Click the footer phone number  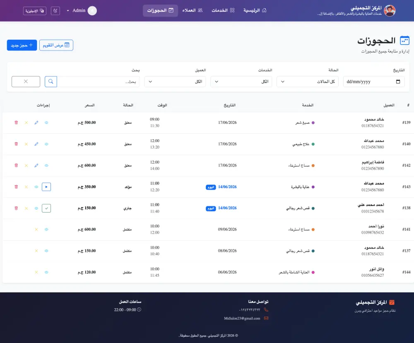pos(250,310)
